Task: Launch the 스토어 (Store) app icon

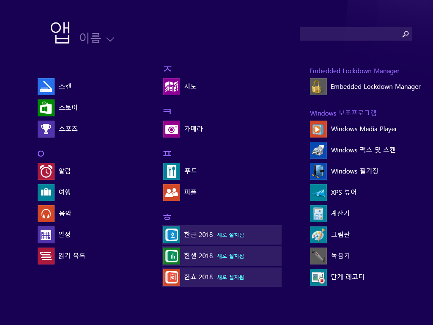Action: [x=46, y=108]
